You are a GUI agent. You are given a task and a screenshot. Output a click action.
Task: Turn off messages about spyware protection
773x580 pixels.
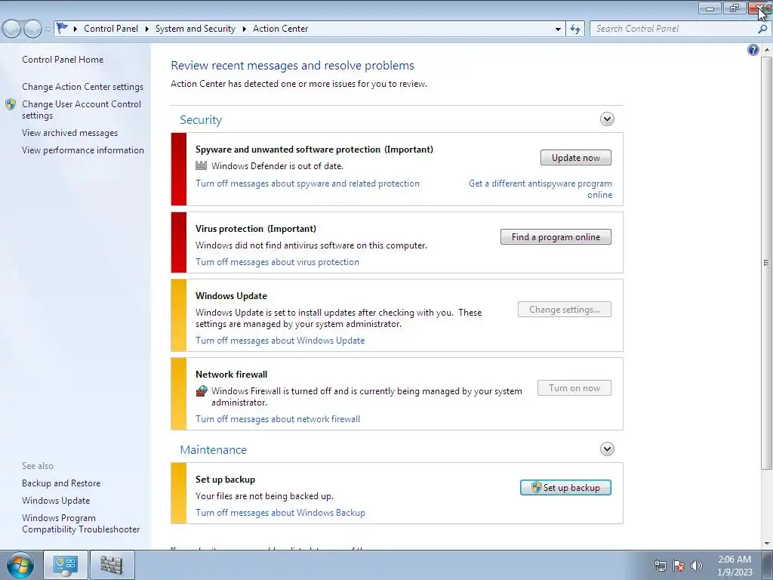click(x=308, y=184)
